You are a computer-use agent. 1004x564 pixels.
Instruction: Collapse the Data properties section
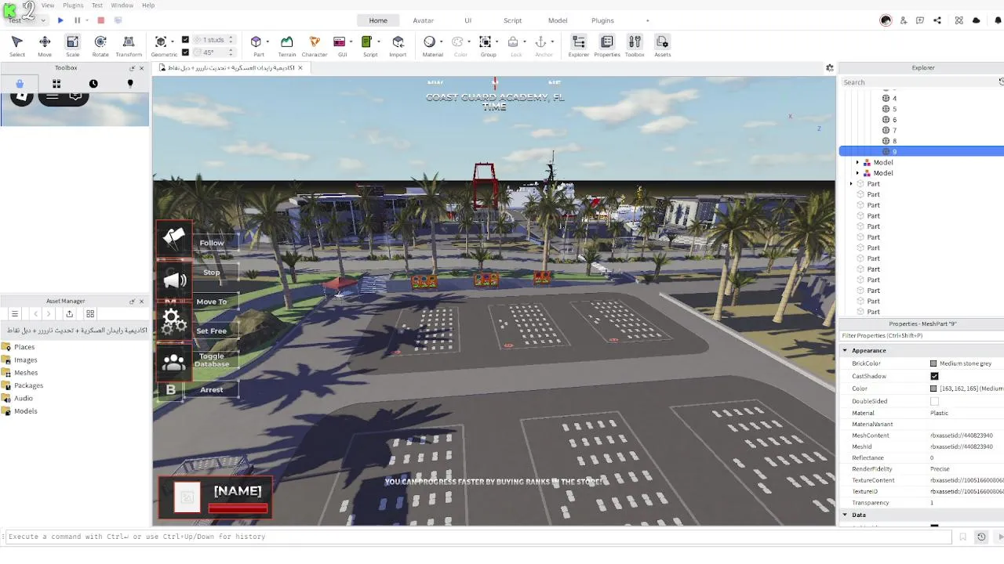(x=845, y=515)
